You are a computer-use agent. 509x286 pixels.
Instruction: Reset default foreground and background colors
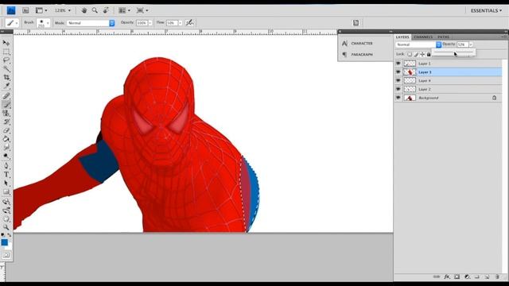pos(2,235)
